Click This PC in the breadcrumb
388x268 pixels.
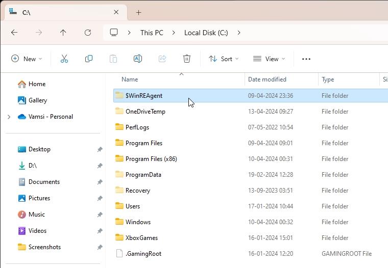(x=152, y=33)
